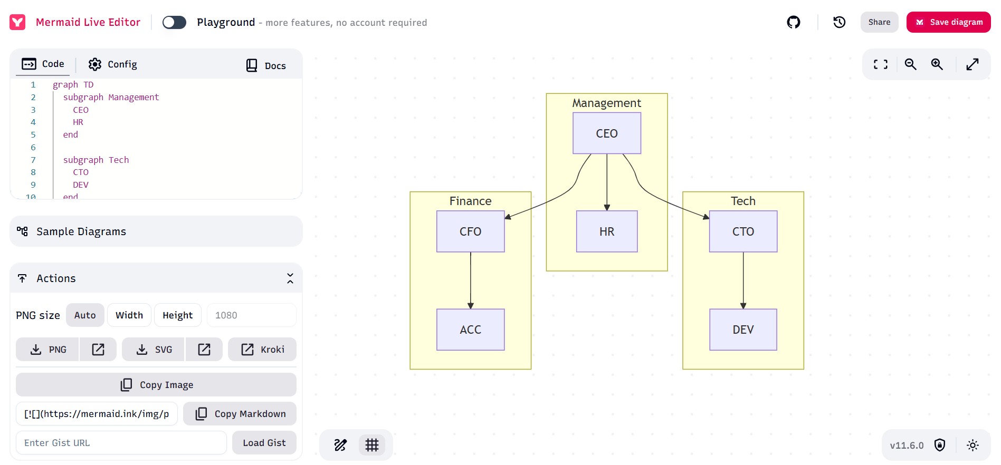Click code line 'graph TD'
Image resolution: width=1001 pixels, height=465 pixels.
(73, 84)
